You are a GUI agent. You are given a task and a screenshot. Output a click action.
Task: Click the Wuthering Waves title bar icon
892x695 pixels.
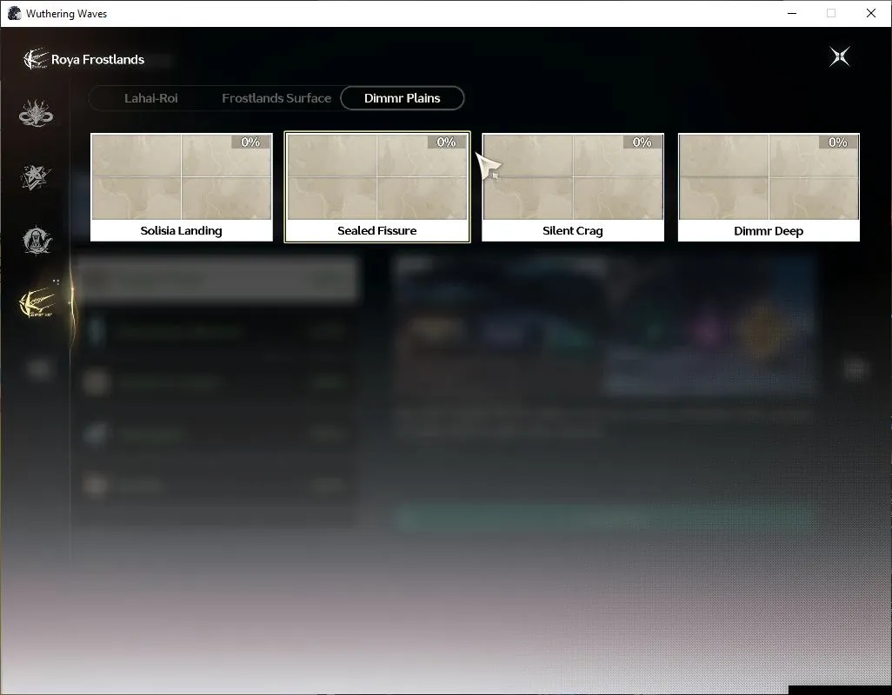(14, 13)
